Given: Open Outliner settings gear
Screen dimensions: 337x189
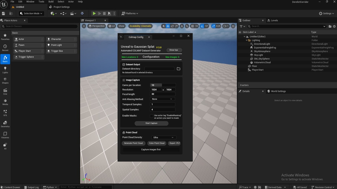Looking at the screenshot, I should pos(334,26).
